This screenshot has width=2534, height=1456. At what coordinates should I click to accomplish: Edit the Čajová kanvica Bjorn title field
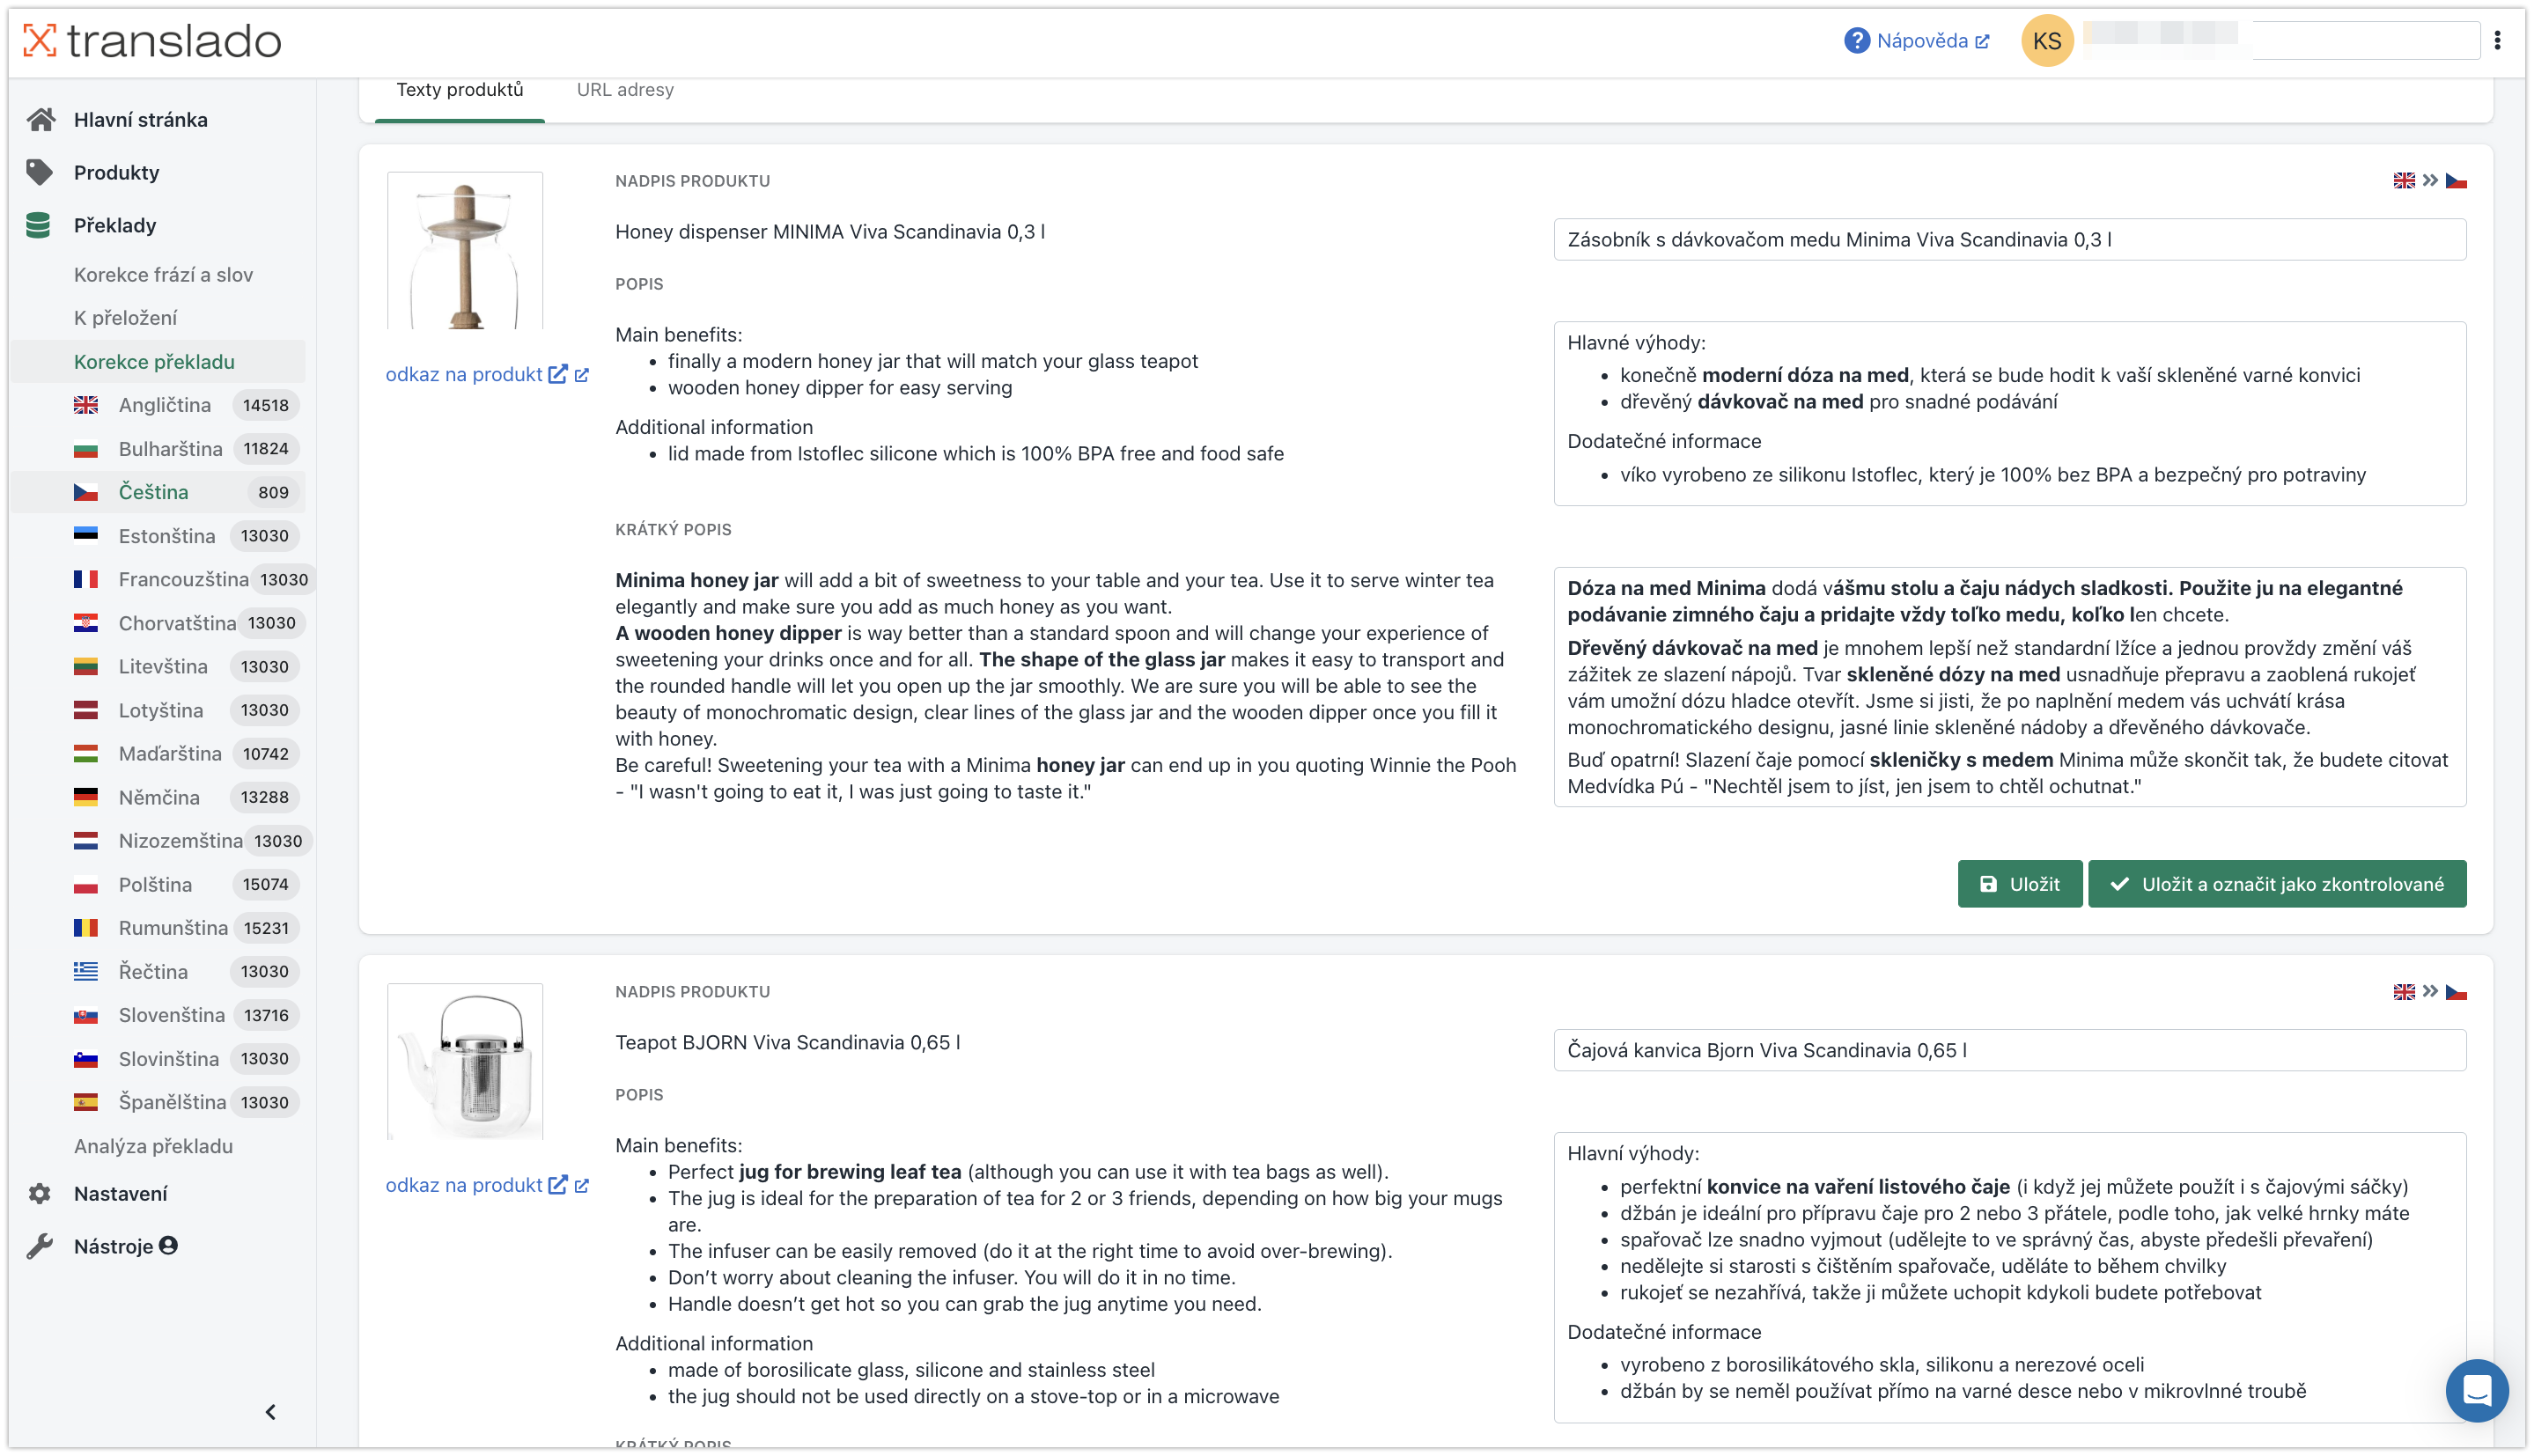tap(2009, 1051)
